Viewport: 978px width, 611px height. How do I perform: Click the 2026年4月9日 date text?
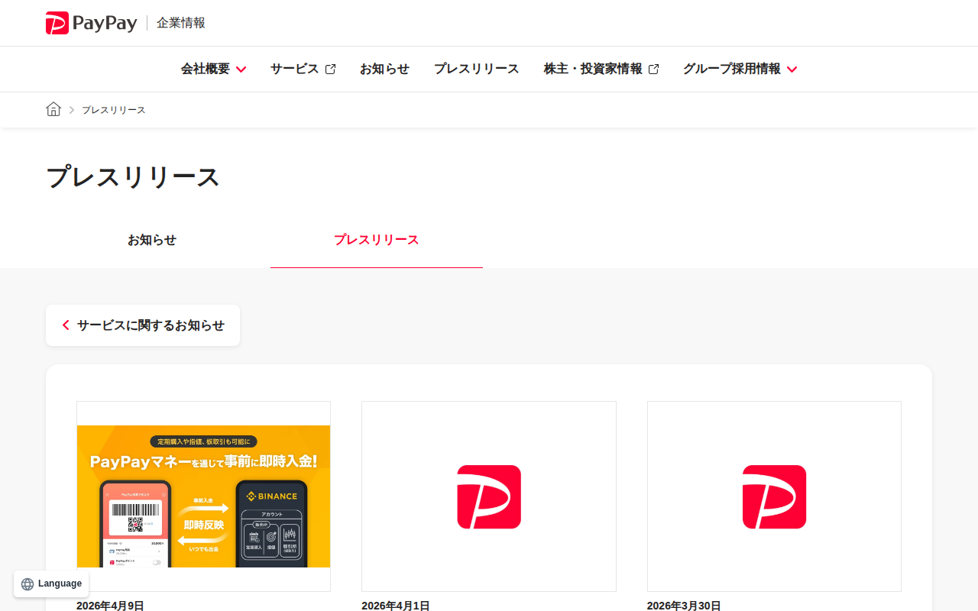coord(110,606)
